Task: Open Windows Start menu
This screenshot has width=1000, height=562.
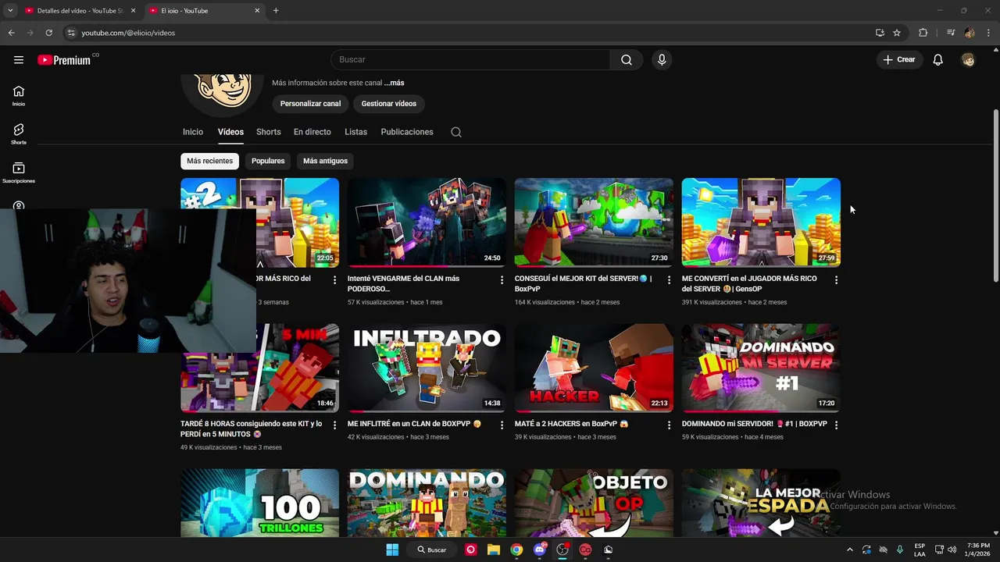Action: 392,550
